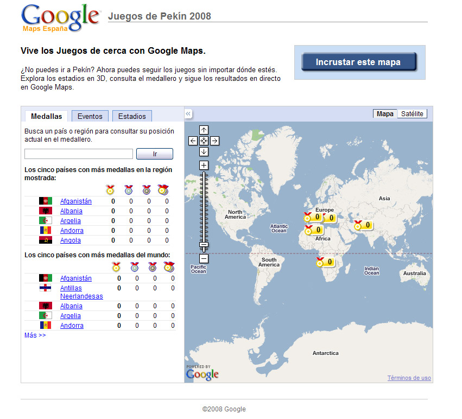Click the Algeria flag in region list

[46, 220]
